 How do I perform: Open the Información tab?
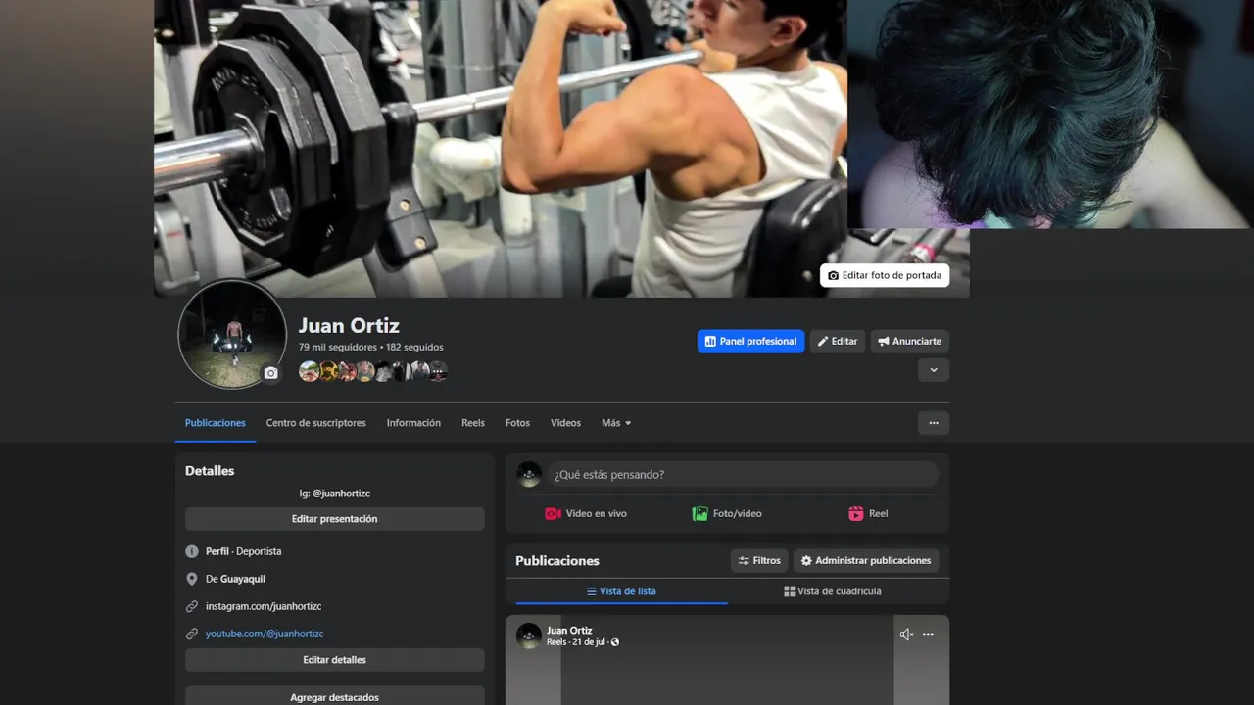pos(413,423)
